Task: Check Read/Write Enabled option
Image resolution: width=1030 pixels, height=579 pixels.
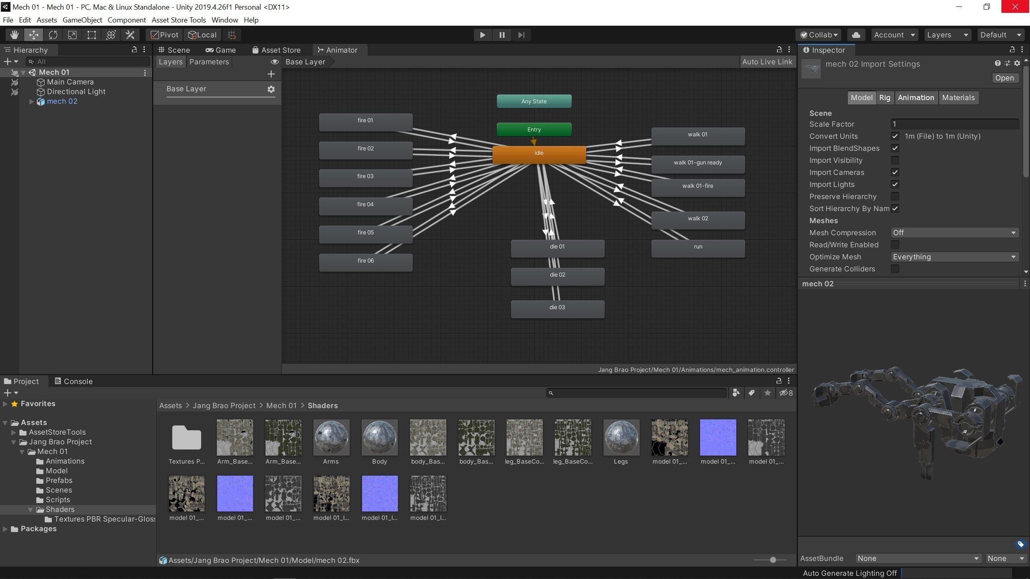Action: tap(895, 245)
